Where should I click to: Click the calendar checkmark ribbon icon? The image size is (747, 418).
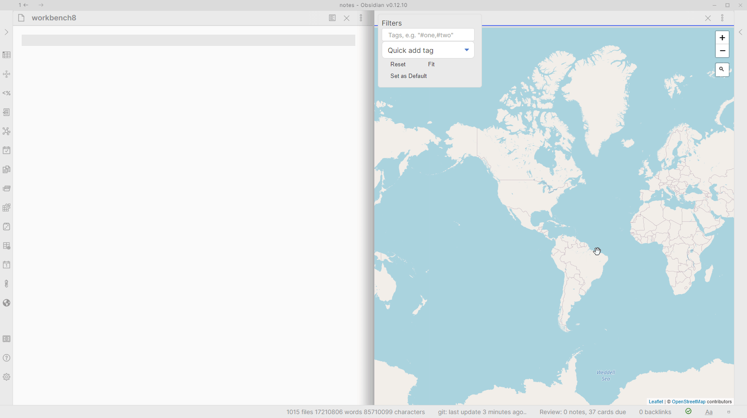coord(7,150)
